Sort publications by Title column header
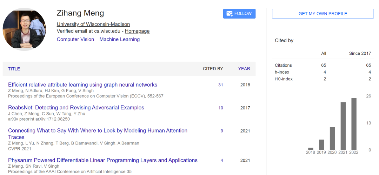 (x=14, y=69)
